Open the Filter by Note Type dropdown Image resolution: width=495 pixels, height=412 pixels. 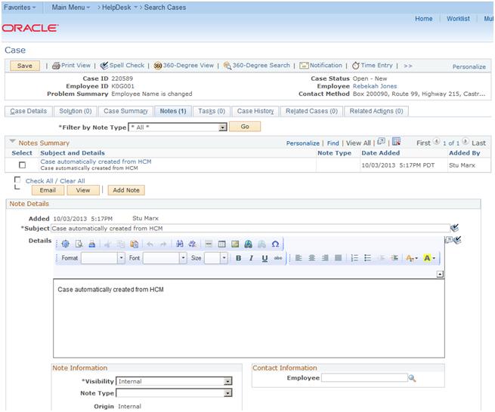click(x=223, y=128)
